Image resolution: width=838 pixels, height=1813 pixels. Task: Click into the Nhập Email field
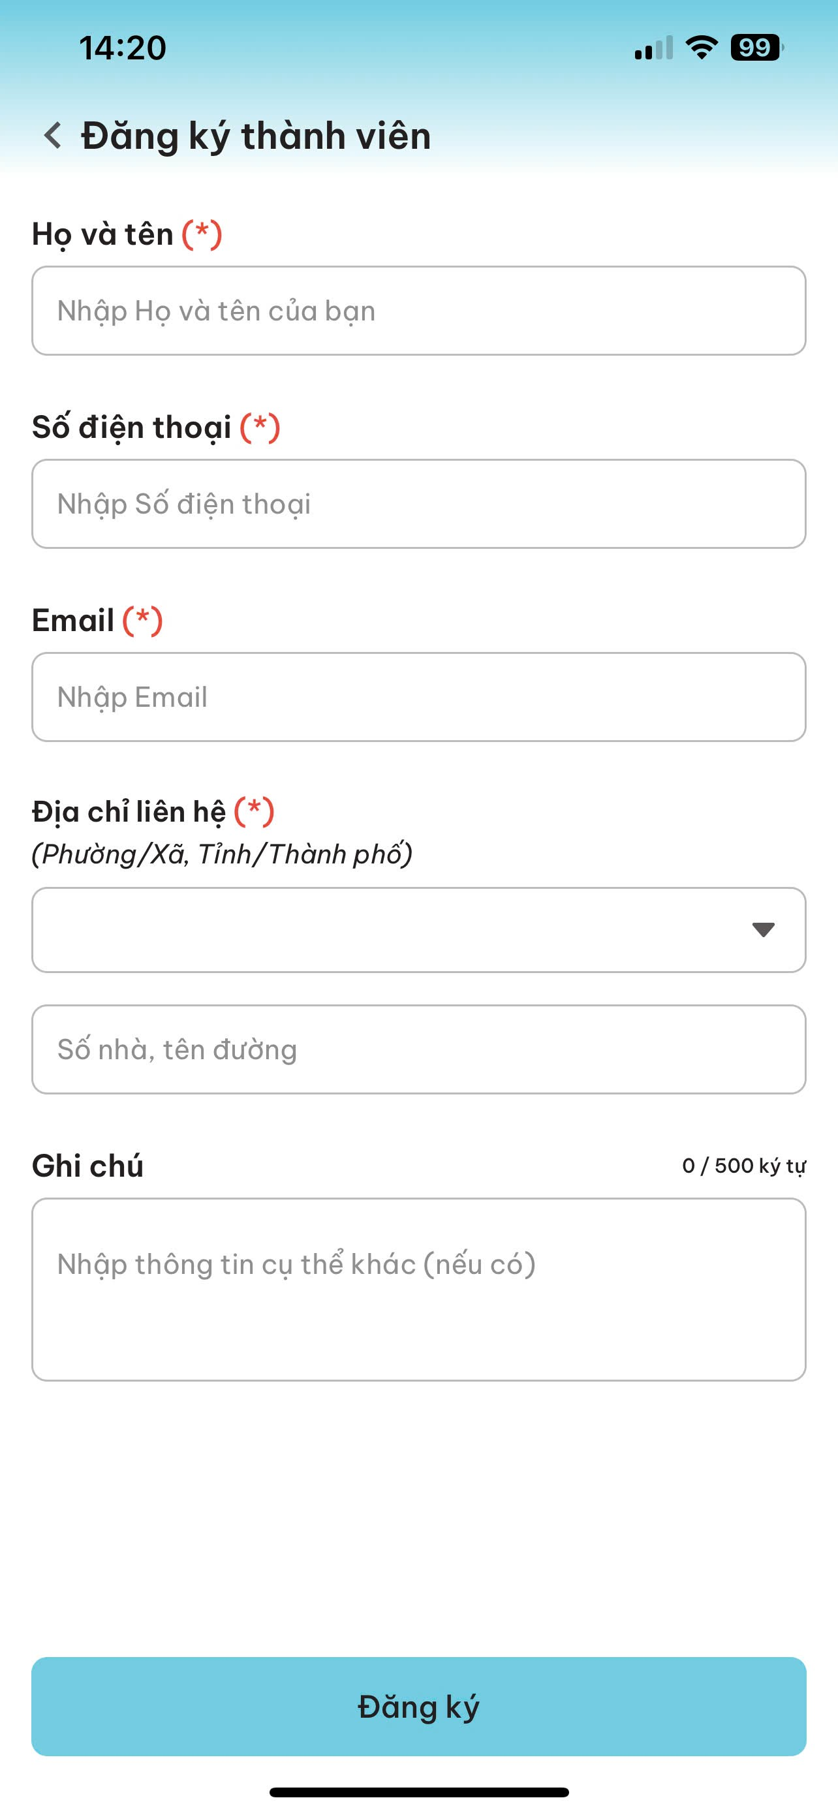click(418, 697)
